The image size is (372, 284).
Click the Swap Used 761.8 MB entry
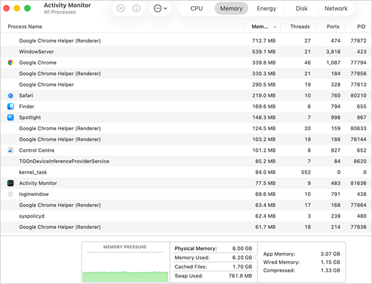click(213, 276)
